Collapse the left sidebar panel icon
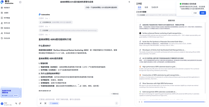209x107 pixels. click(x=20, y=2)
